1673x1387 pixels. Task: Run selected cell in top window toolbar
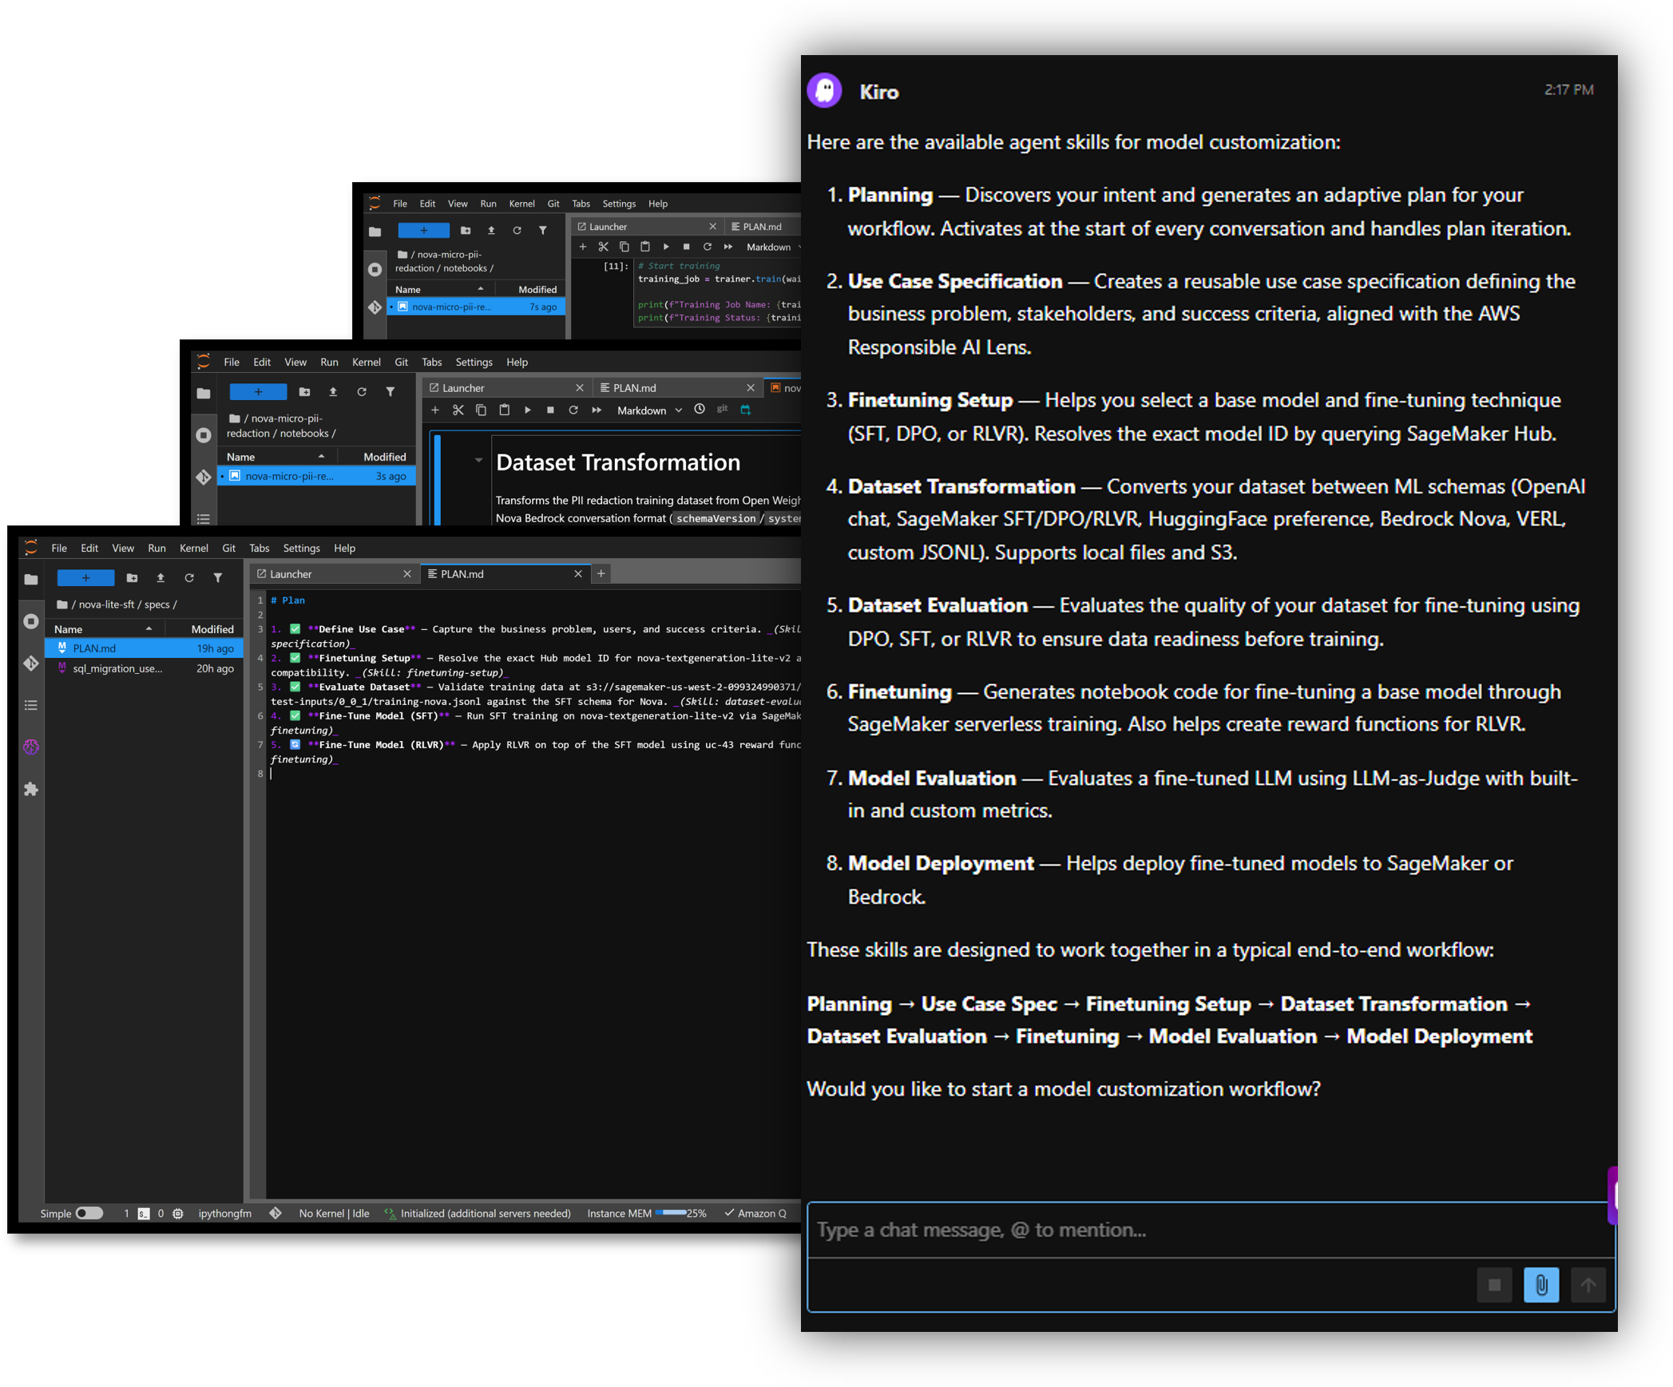666,247
